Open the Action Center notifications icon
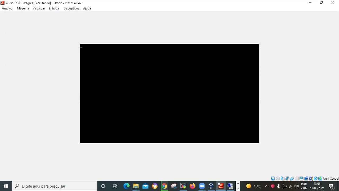Image resolution: width=339 pixels, height=191 pixels. coord(332,186)
